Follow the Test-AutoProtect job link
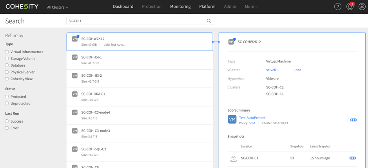This screenshot has height=168, width=368. click(x=252, y=117)
